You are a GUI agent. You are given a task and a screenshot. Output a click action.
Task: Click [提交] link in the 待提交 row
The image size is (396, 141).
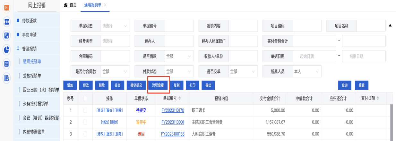(x=109, y=110)
